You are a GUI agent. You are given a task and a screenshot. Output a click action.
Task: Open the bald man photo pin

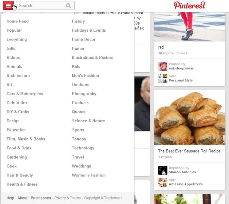pyautogui.click(x=142, y=104)
